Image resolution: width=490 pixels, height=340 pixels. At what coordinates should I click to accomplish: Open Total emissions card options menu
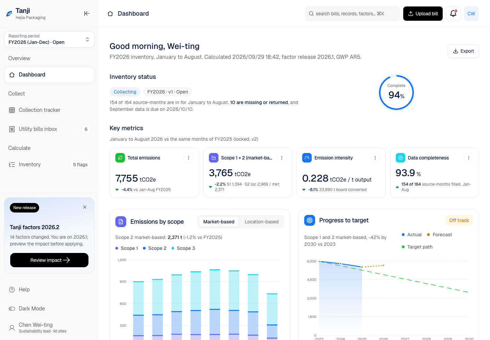pos(189,158)
